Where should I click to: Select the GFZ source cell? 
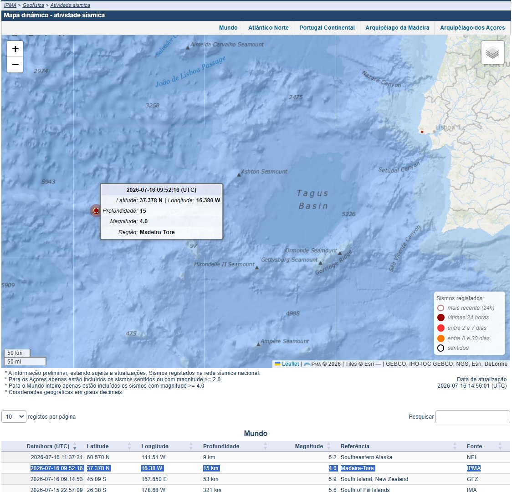(x=472, y=479)
